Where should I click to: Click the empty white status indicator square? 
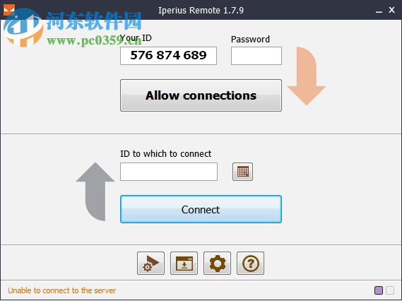coord(390,290)
